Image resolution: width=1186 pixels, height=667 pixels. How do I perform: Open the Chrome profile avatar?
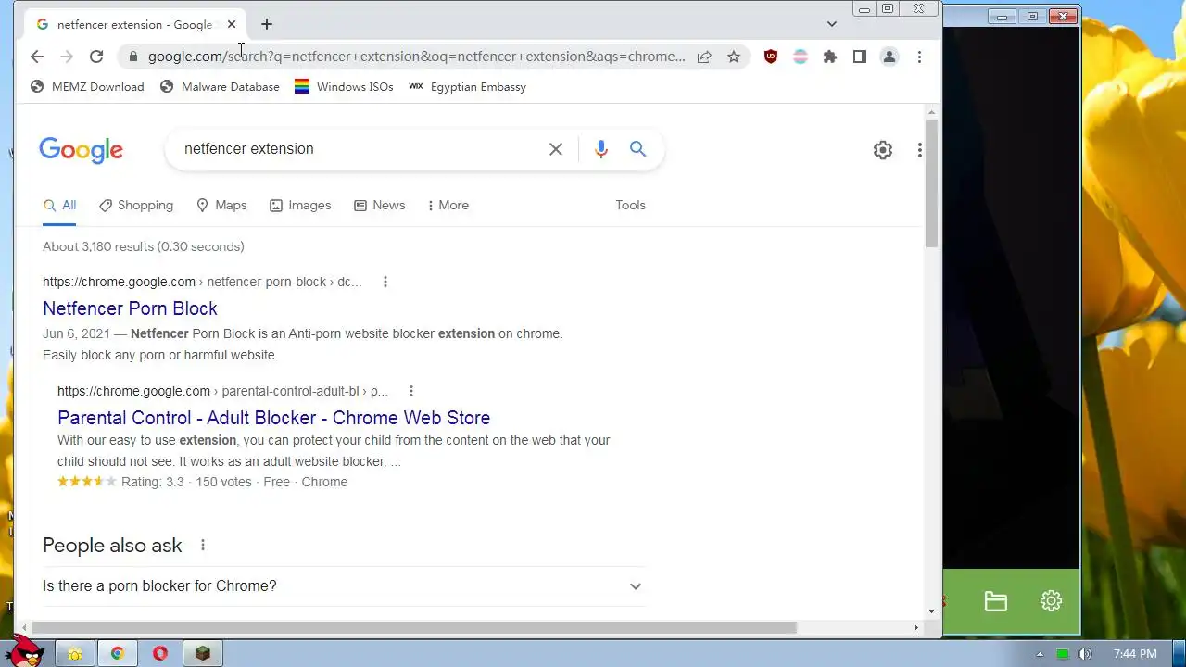click(889, 57)
